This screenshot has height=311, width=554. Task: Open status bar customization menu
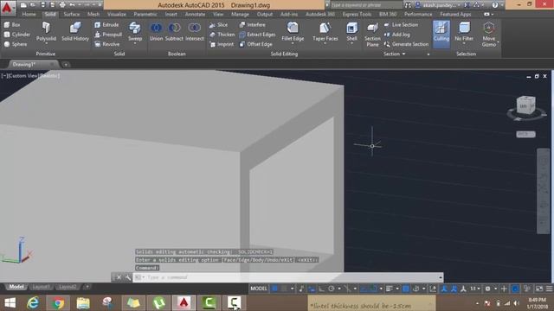549,289
